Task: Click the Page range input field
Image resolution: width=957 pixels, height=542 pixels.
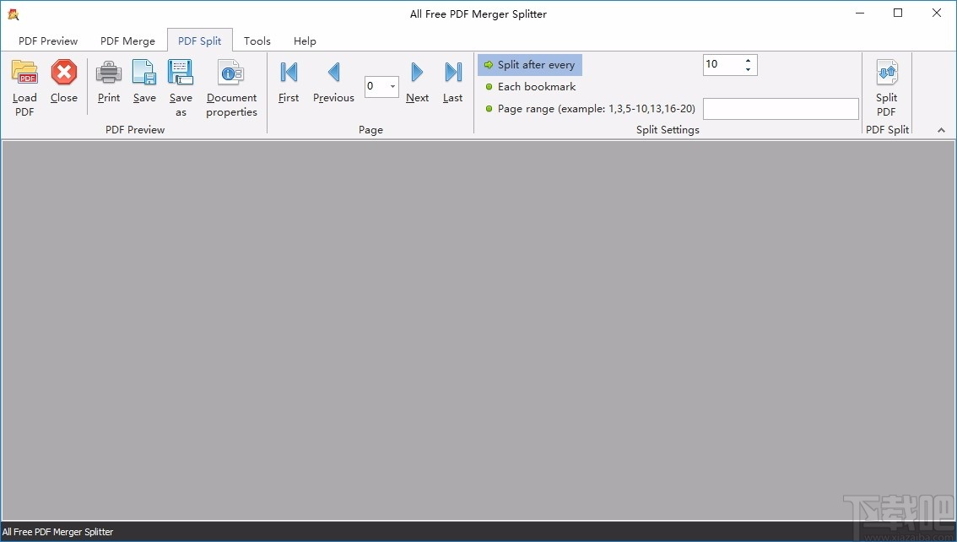Action: pyautogui.click(x=780, y=108)
